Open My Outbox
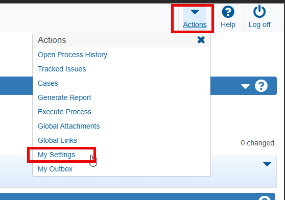 [55, 169]
